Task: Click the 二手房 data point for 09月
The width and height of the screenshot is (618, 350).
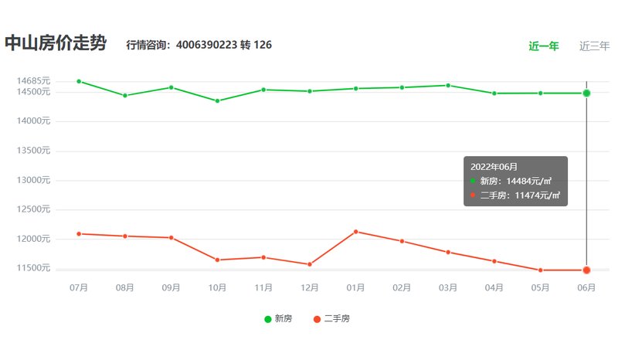Action: pos(171,238)
